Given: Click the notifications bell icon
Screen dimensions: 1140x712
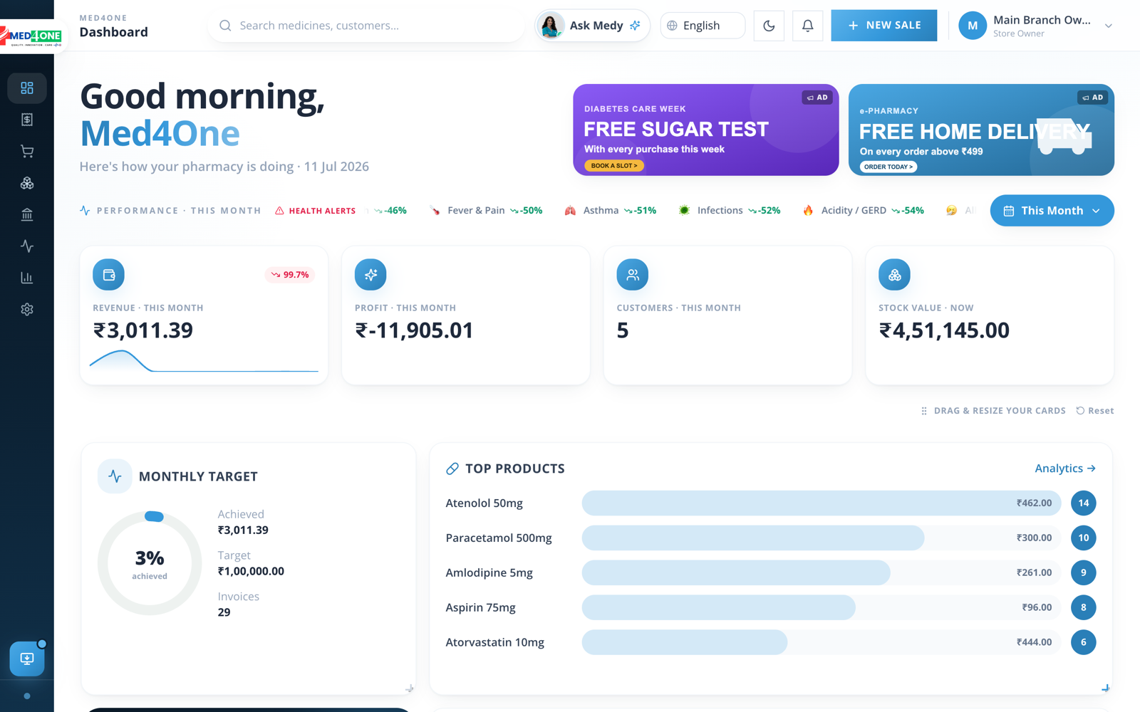Looking at the screenshot, I should tap(807, 26).
